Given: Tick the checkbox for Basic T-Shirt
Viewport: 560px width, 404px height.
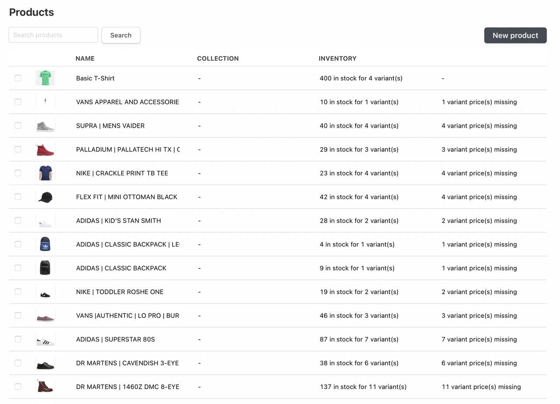Looking at the screenshot, I should point(18,78).
